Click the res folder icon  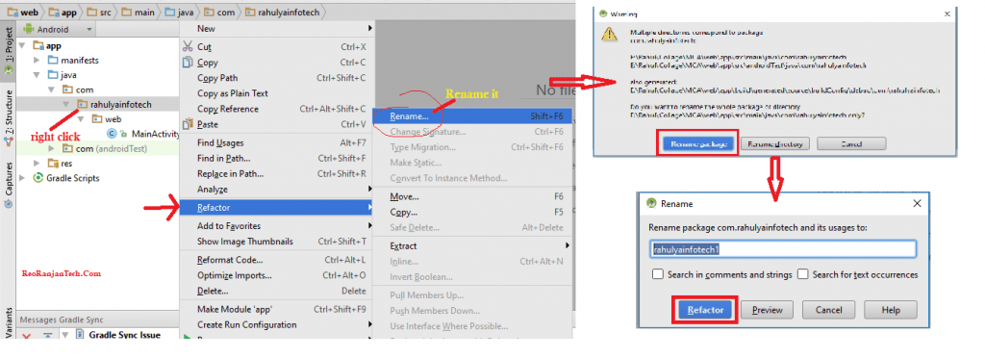(54, 164)
